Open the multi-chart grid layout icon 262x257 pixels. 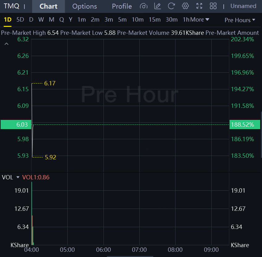213,6
